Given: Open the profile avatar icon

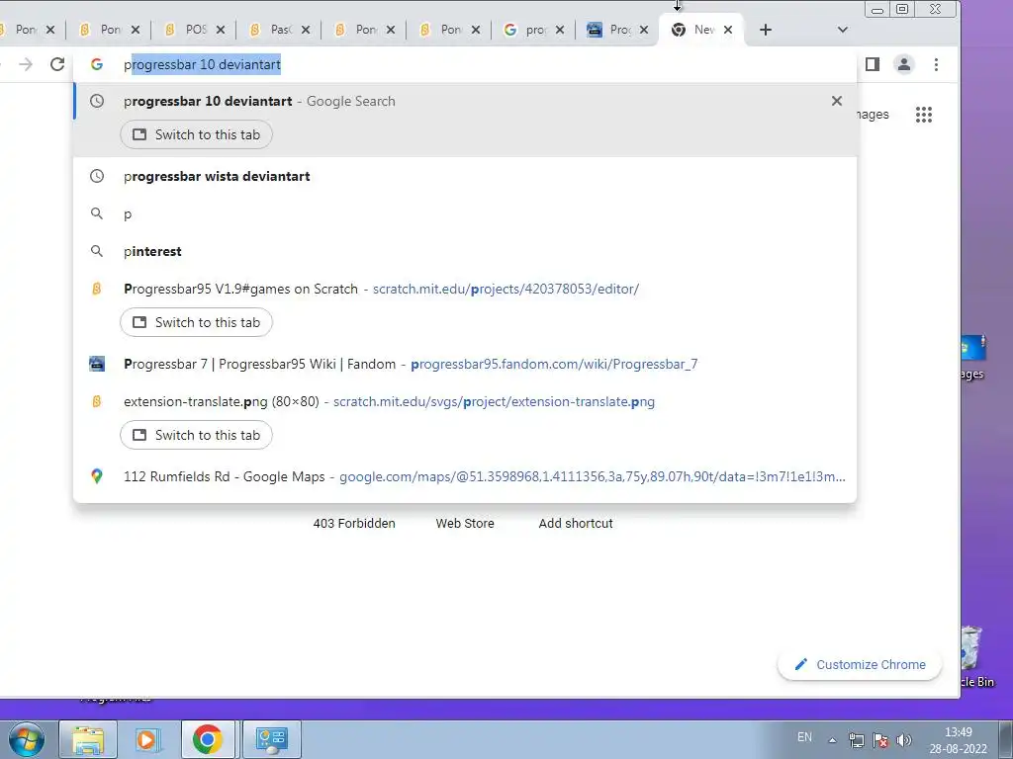Looking at the screenshot, I should tap(904, 64).
